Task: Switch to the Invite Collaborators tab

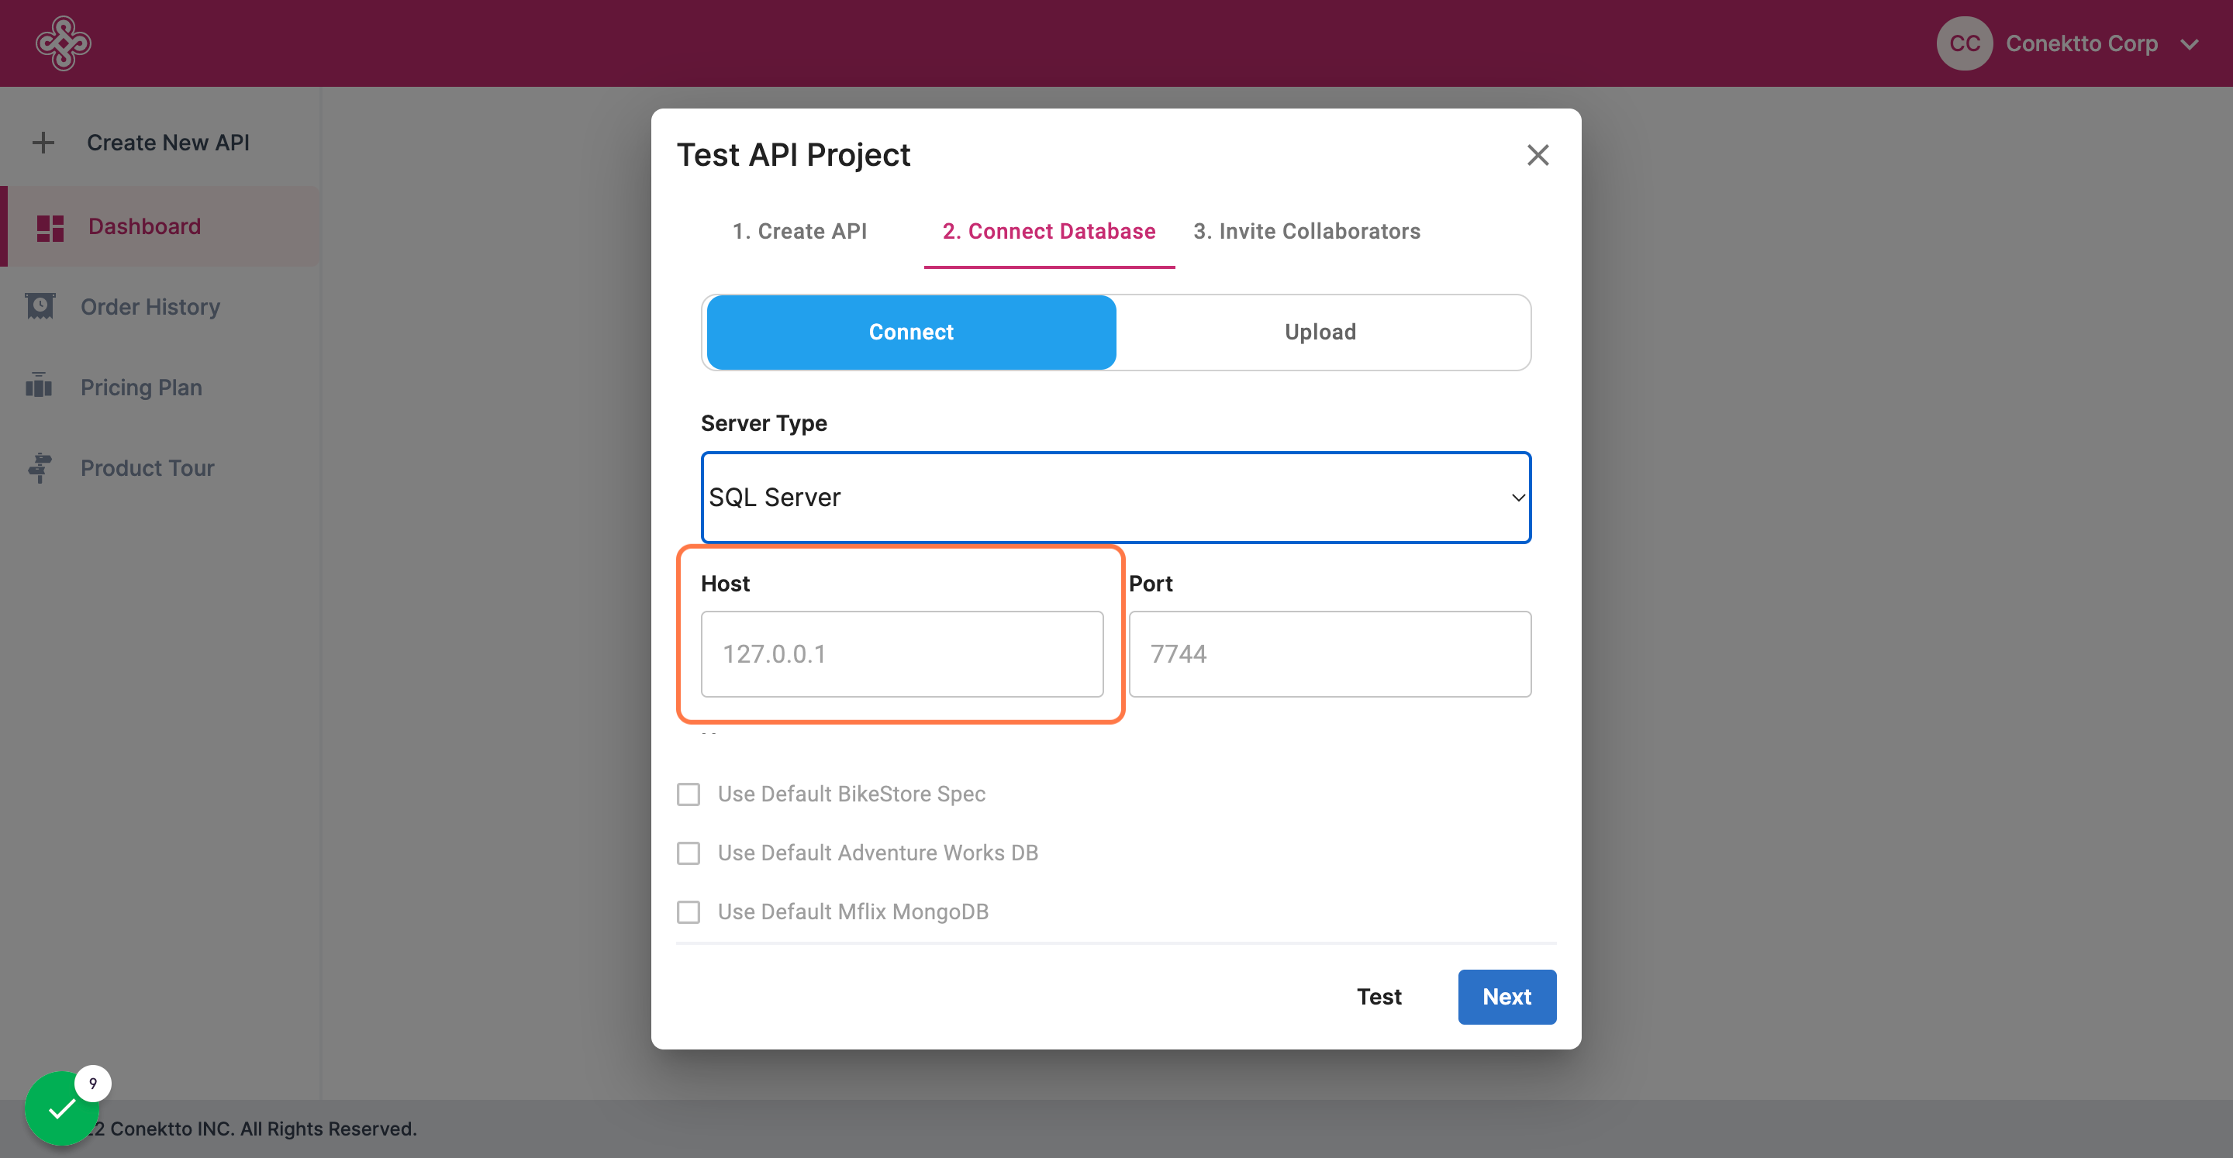Action: coord(1306,232)
